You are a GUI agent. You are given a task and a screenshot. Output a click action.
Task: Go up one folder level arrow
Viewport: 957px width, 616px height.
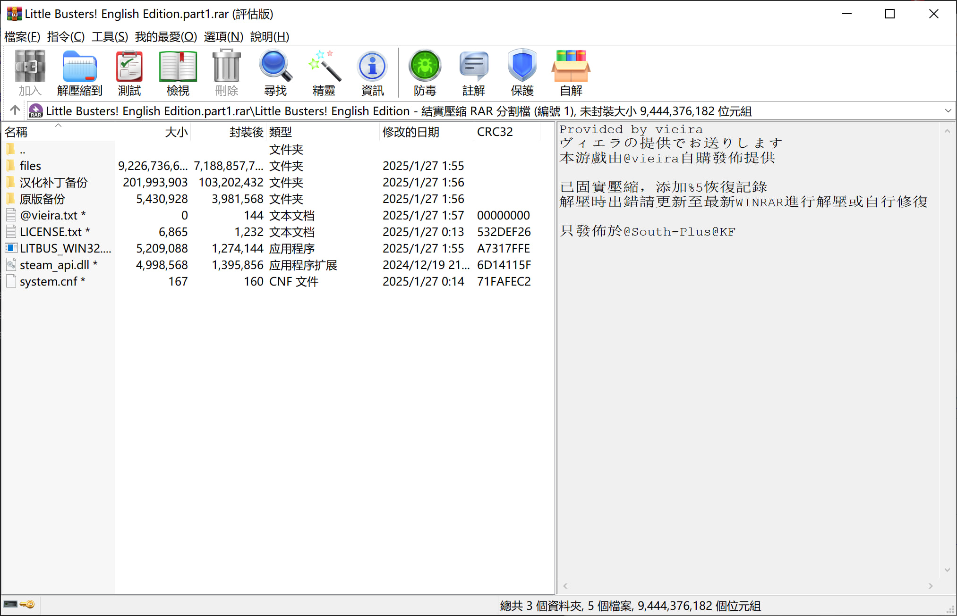[15, 110]
